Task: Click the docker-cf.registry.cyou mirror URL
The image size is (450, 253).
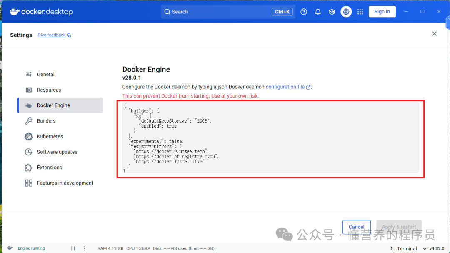Action: [x=176, y=156]
